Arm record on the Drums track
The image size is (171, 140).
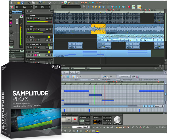pyautogui.click(x=35, y=18)
